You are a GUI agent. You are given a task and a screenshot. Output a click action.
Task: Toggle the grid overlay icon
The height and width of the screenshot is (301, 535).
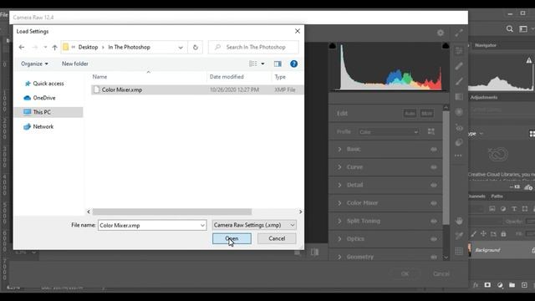[459, 251]
